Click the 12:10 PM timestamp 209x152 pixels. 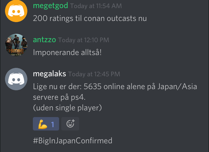tap(84, 40)
